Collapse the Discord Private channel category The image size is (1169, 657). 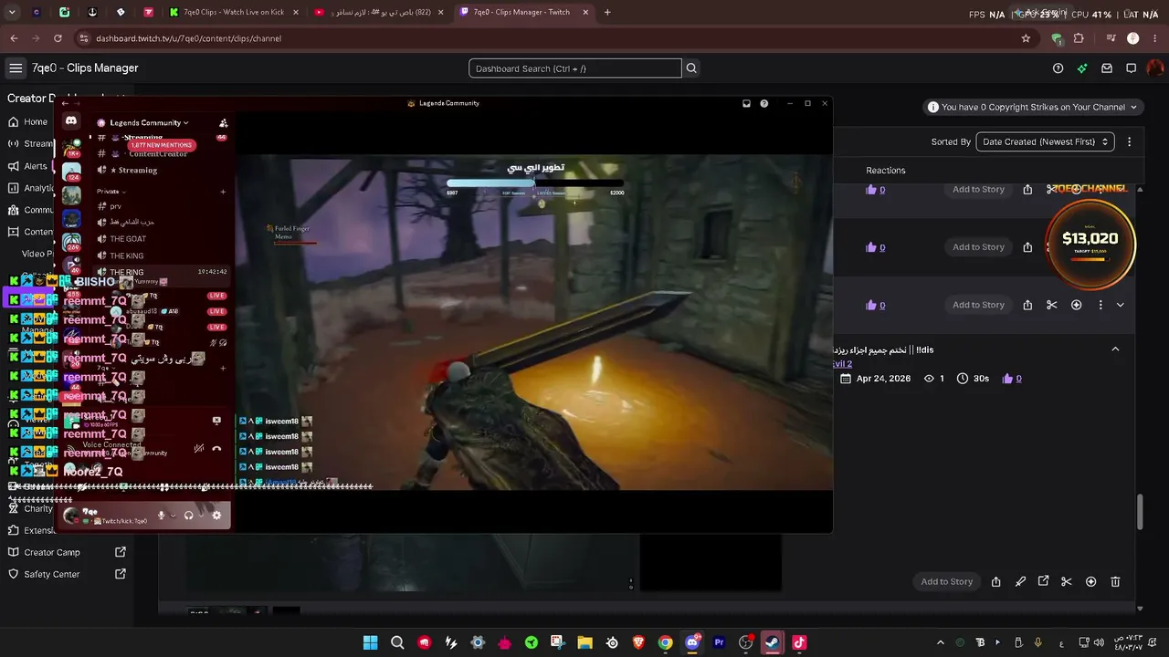coord(111,192)
